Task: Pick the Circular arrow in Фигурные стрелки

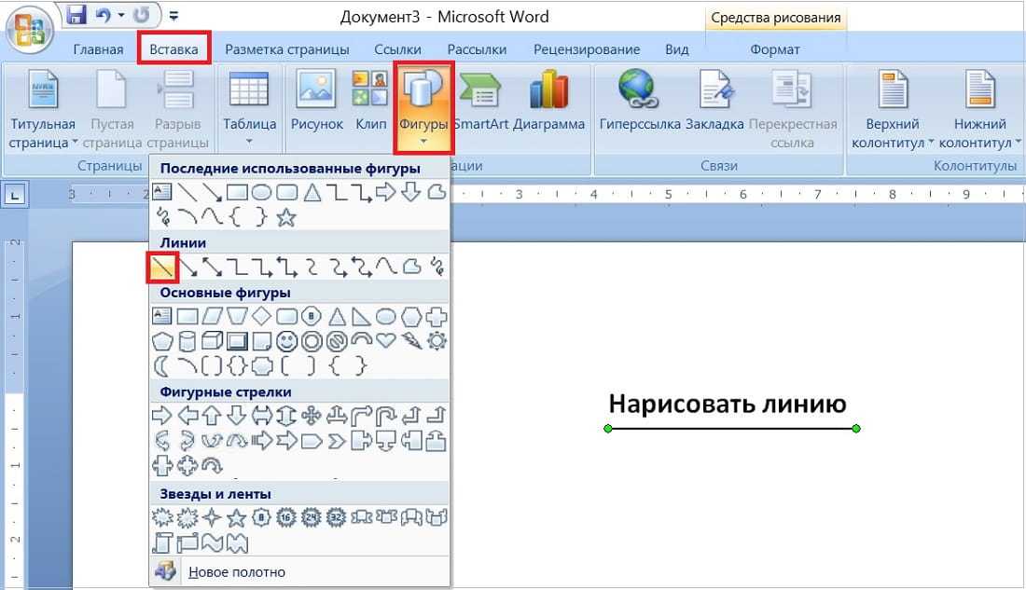Action: coord(212,466)
